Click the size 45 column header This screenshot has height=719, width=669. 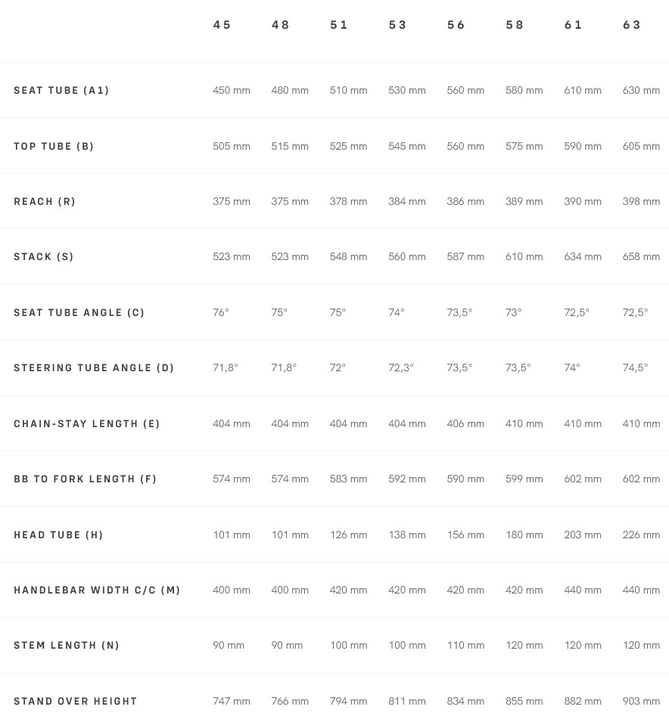(222, 25)
